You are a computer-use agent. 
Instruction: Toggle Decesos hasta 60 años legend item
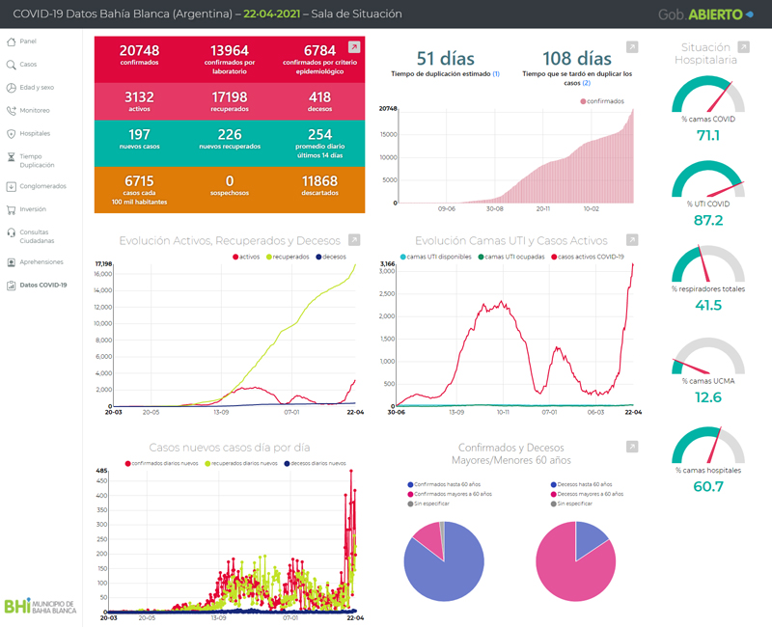582,485
